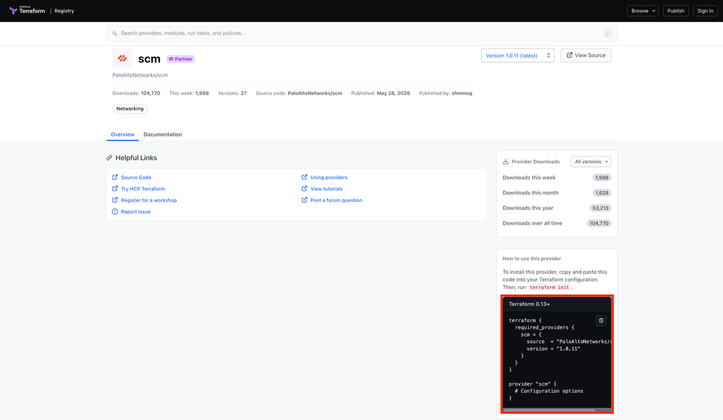Viewport: 723px width, 420px height.
Task: Click the Helpful Links chain icon
Action: [x=109, y=158]
